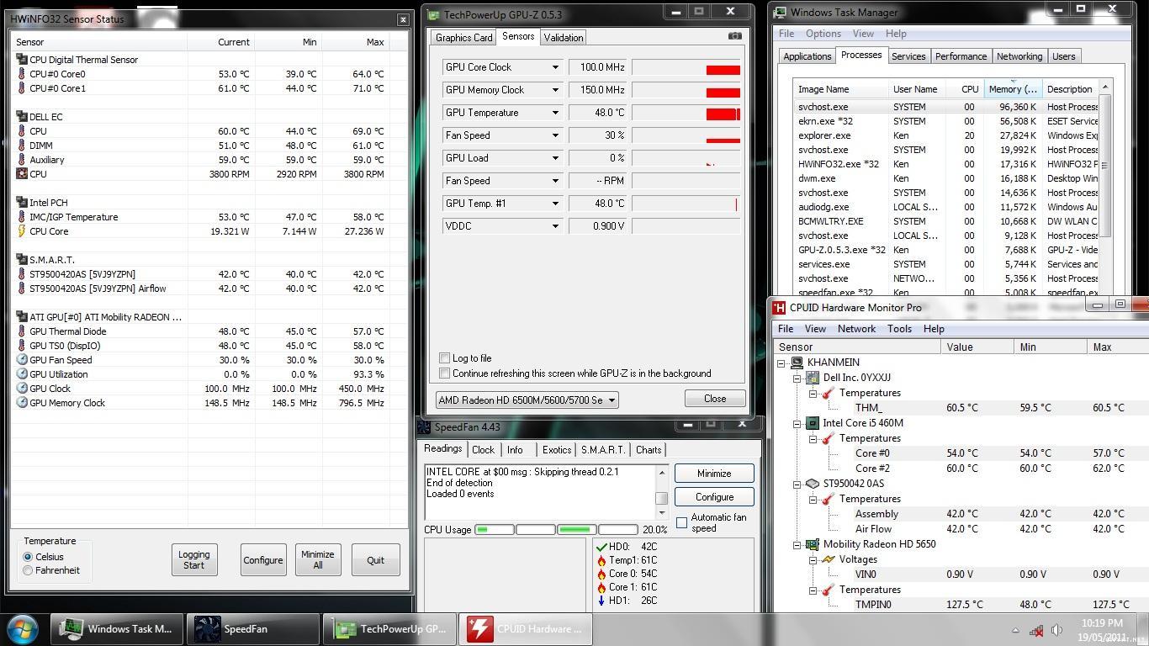This screenshot has width=1149, height=646.
Task: Open Hardware Monitor Tools menu
Action: [x=899, y=329]
